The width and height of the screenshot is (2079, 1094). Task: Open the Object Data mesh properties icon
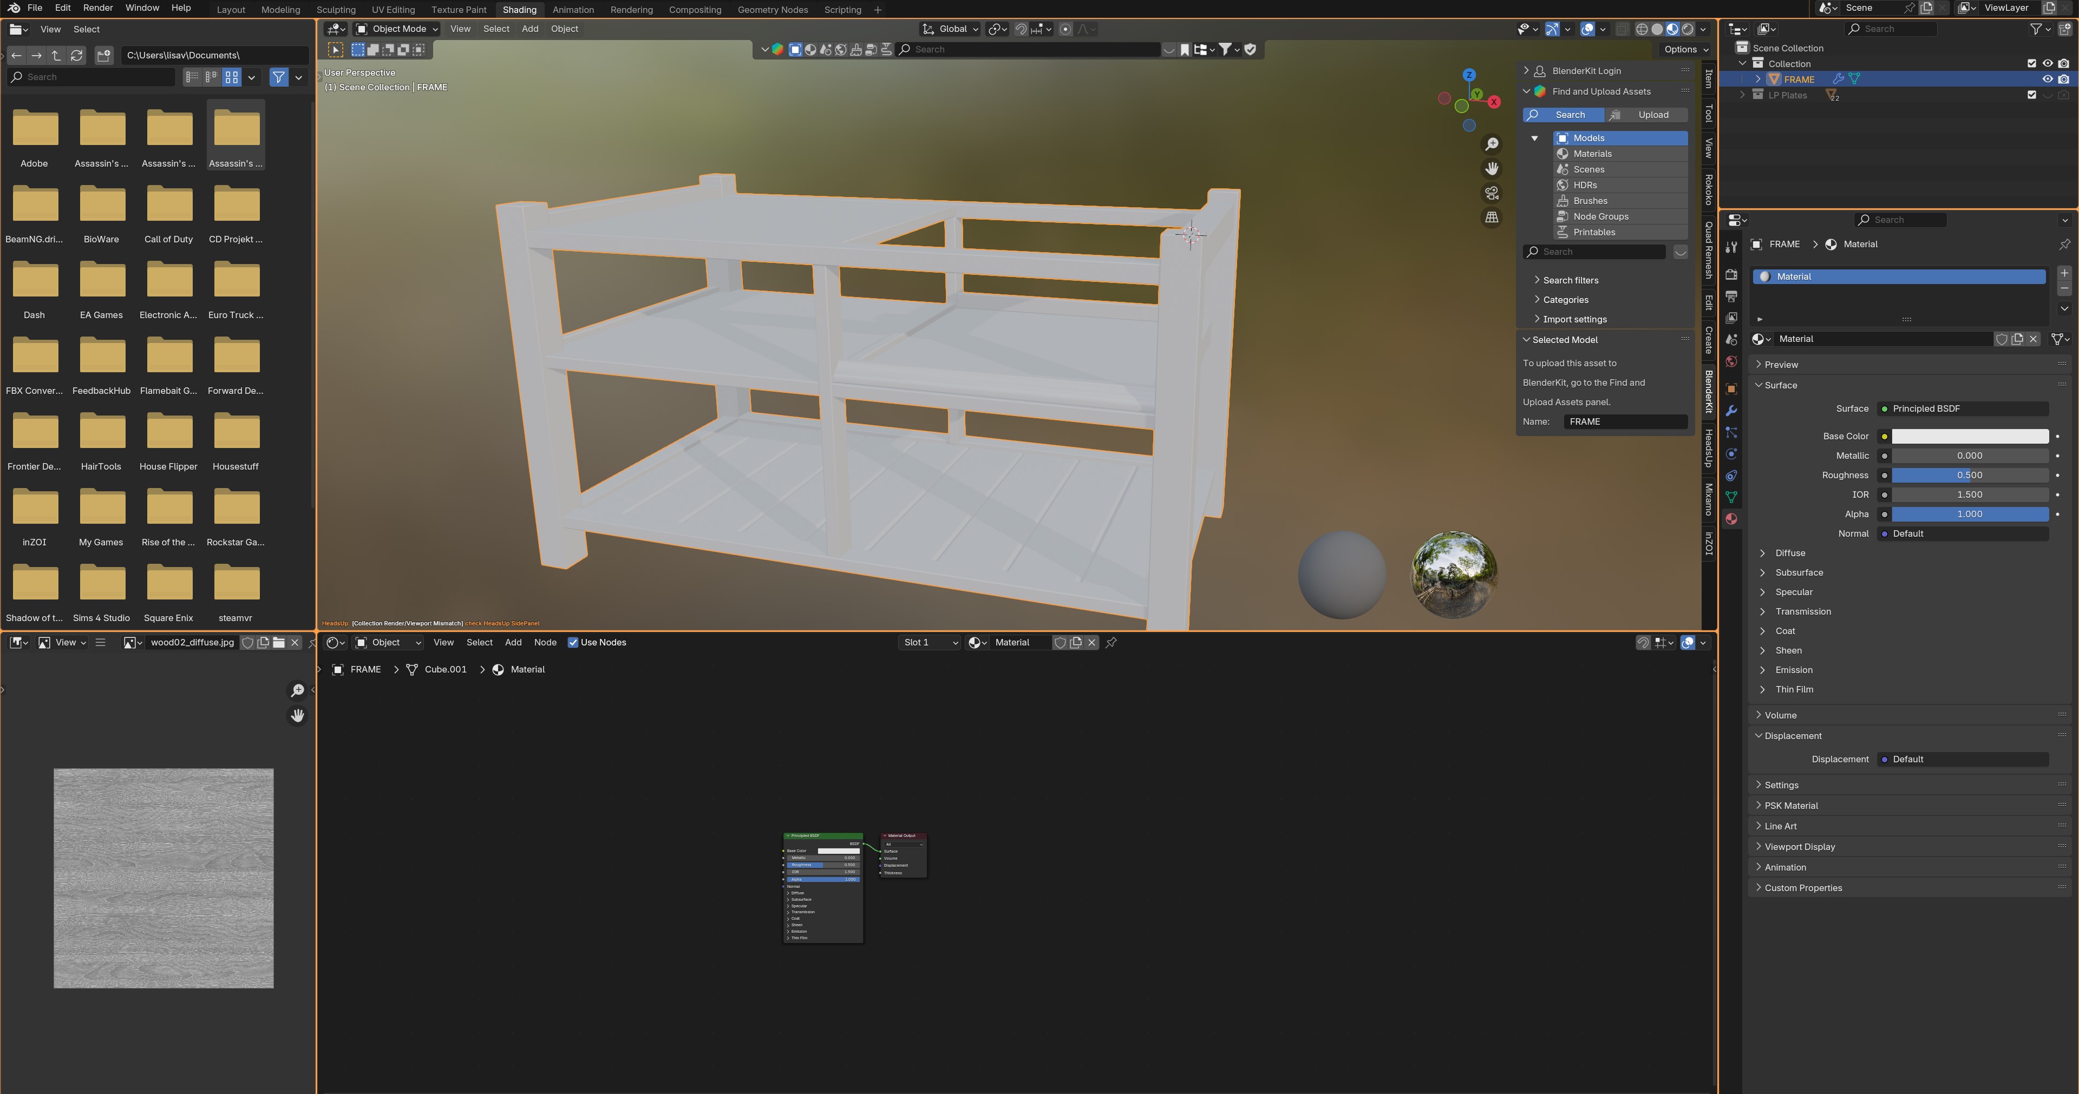point(1731,497)
